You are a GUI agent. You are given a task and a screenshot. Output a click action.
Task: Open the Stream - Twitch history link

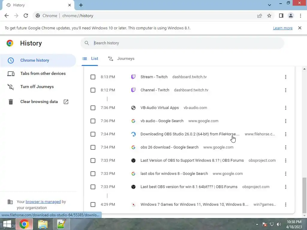(154, 77)
